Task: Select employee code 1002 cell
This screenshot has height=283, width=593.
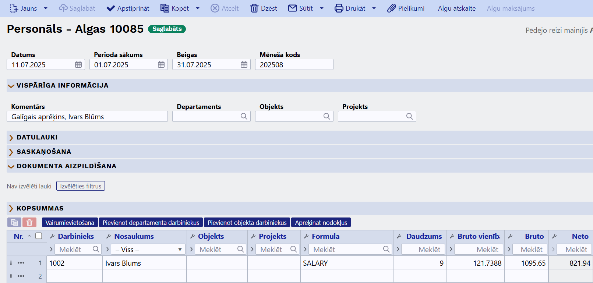Action: pos(74,263)
